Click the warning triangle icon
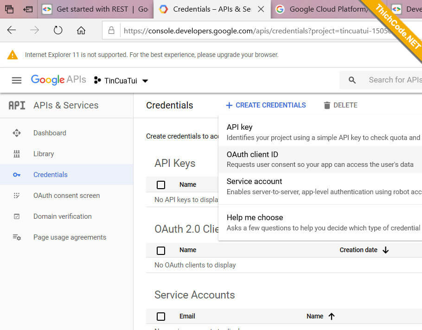This screenshot has height=330, width=422. point(13,55)
